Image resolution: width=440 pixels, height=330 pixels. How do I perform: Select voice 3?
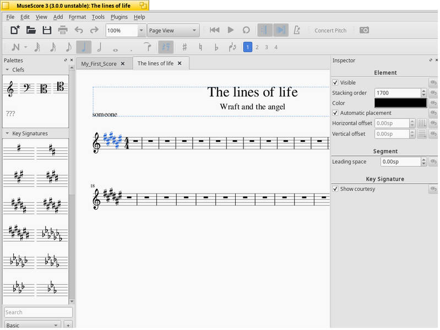(267, 47)
